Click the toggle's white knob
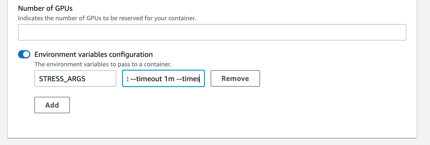 (x=26, y=54)
